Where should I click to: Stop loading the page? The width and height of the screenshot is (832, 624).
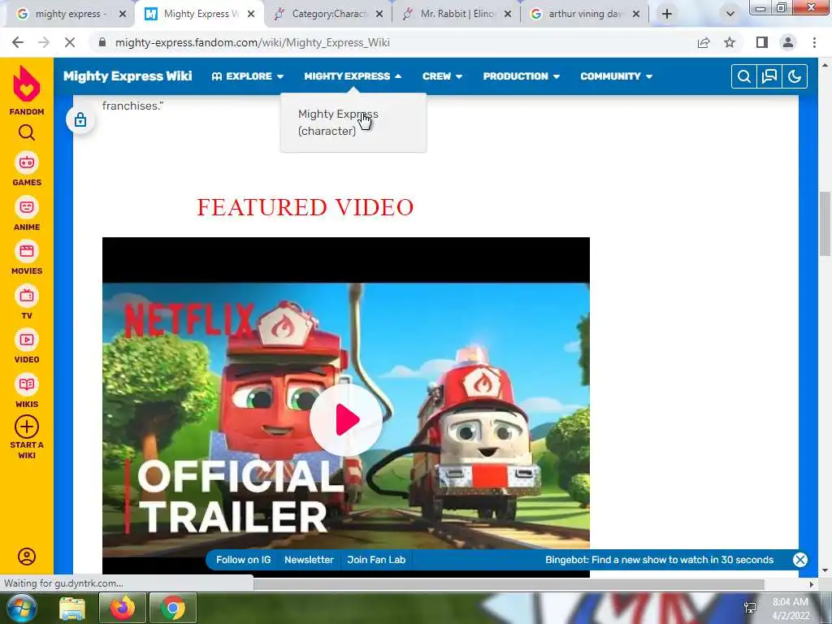[x=70, y=42]
